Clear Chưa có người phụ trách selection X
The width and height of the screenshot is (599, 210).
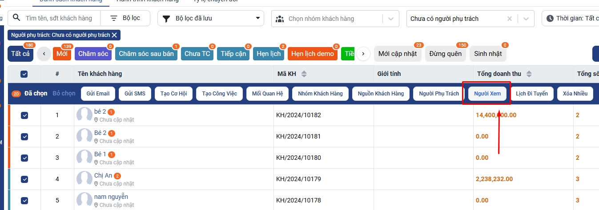click(510, 19)
